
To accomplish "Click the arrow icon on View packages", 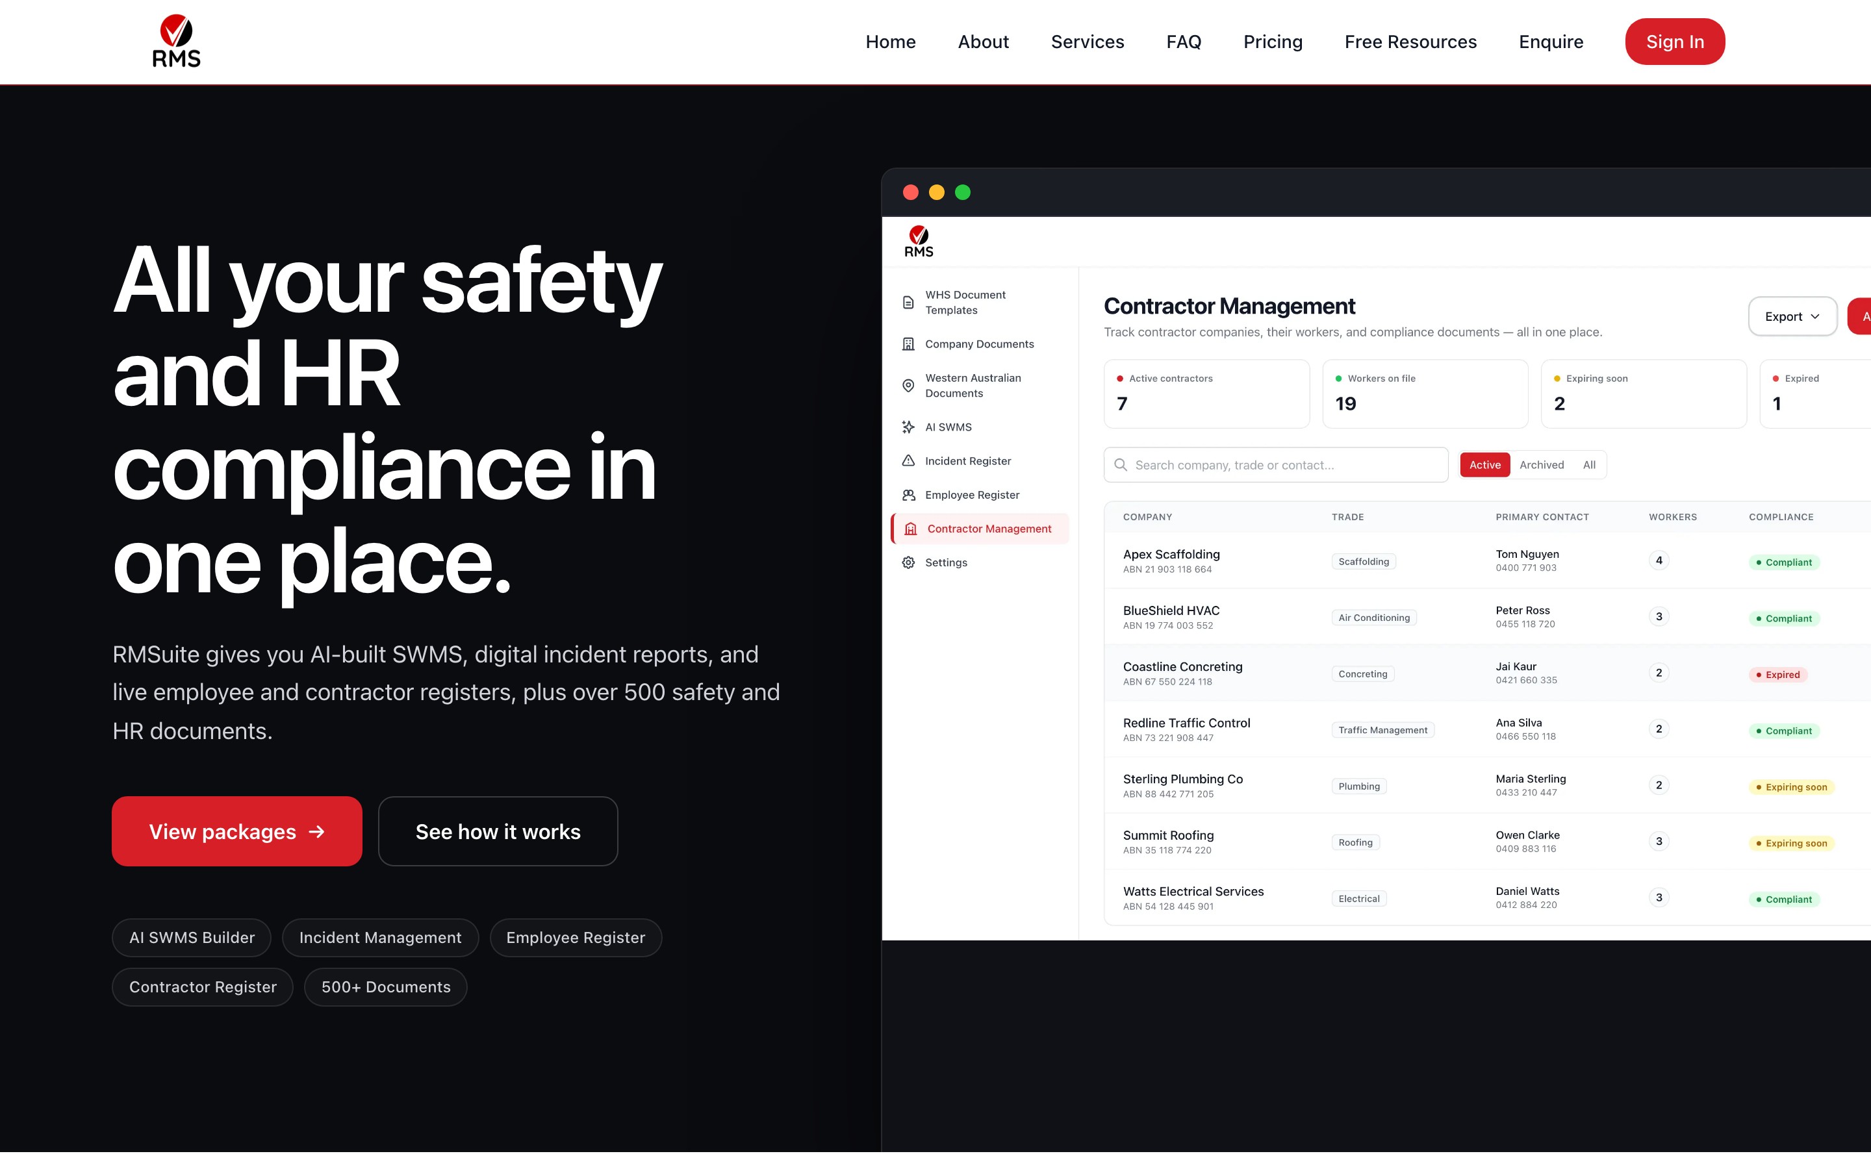I will pos(316,832).
